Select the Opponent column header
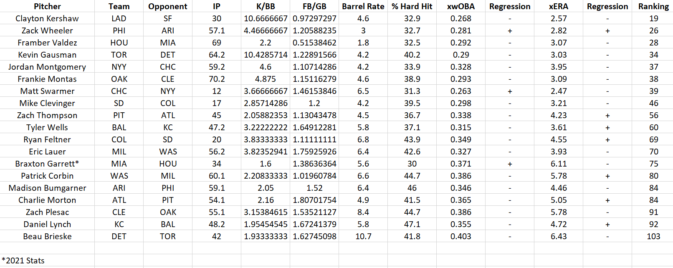The width and height of the screenshot is (673, 268). 168,6
